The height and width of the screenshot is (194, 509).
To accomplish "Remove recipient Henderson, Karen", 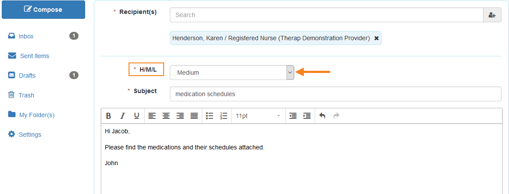I will [x=376, y=38].
